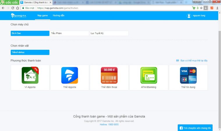Click the nguyen tung account name
Viewport: 221px width, 131px height.
click(199, 16)
